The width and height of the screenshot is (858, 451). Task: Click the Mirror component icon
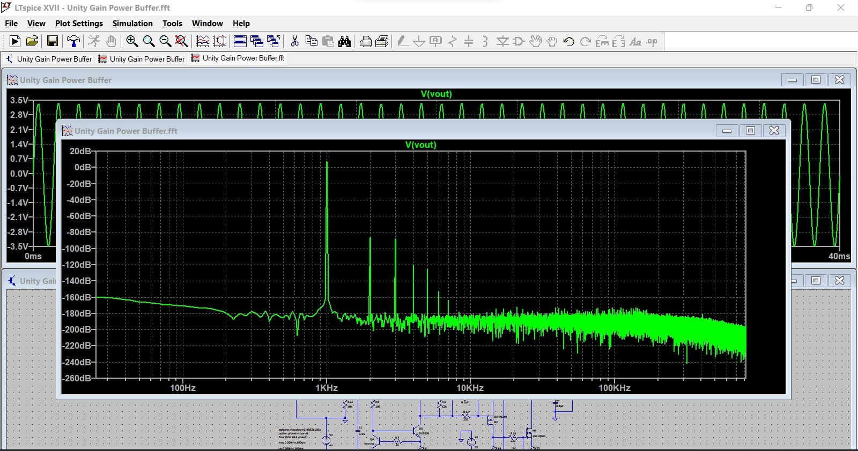click(x=619, y=41)
